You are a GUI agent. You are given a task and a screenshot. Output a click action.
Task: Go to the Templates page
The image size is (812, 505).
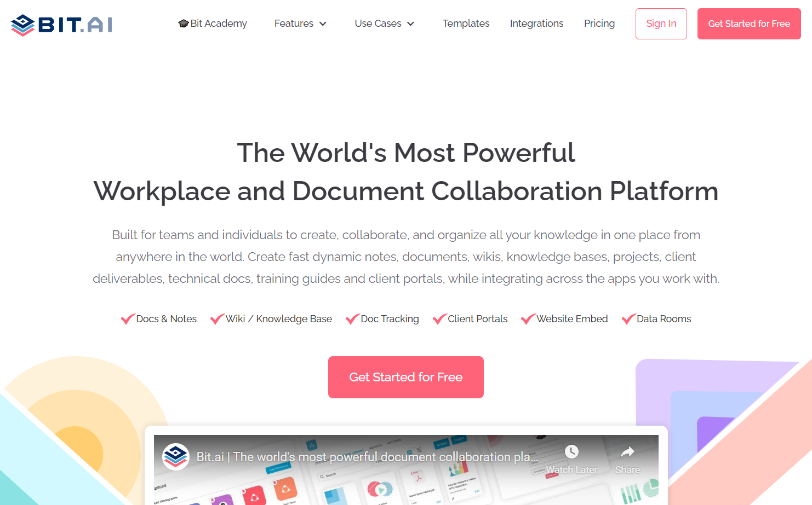coord(466,24)
